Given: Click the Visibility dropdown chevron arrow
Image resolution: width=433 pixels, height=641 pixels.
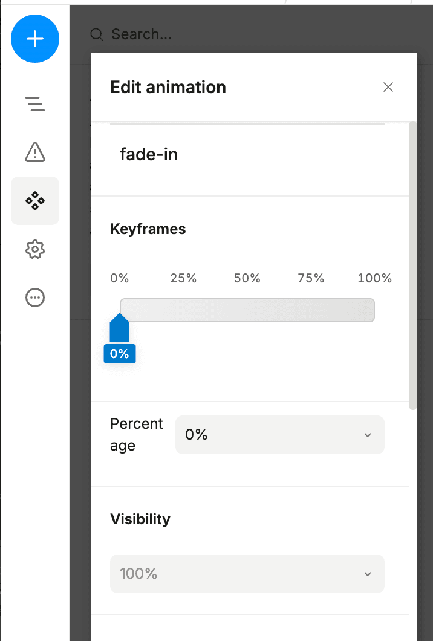Looking at the screenshot, I should click(368, 574).
